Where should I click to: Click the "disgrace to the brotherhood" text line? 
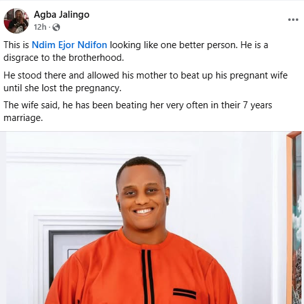[x=64, y=58]
